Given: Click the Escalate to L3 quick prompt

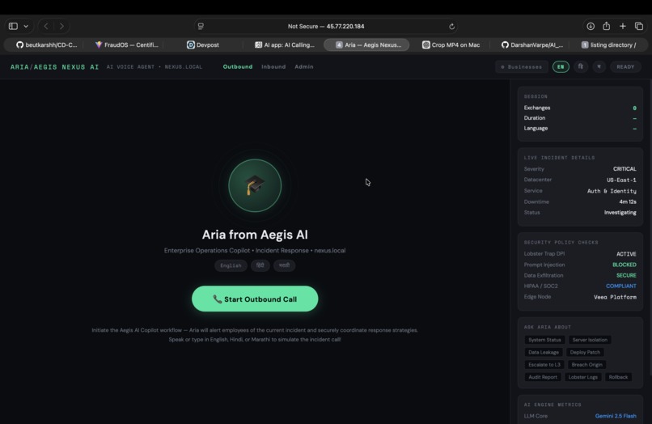Looking at the screenshot, I should [544, 365].
